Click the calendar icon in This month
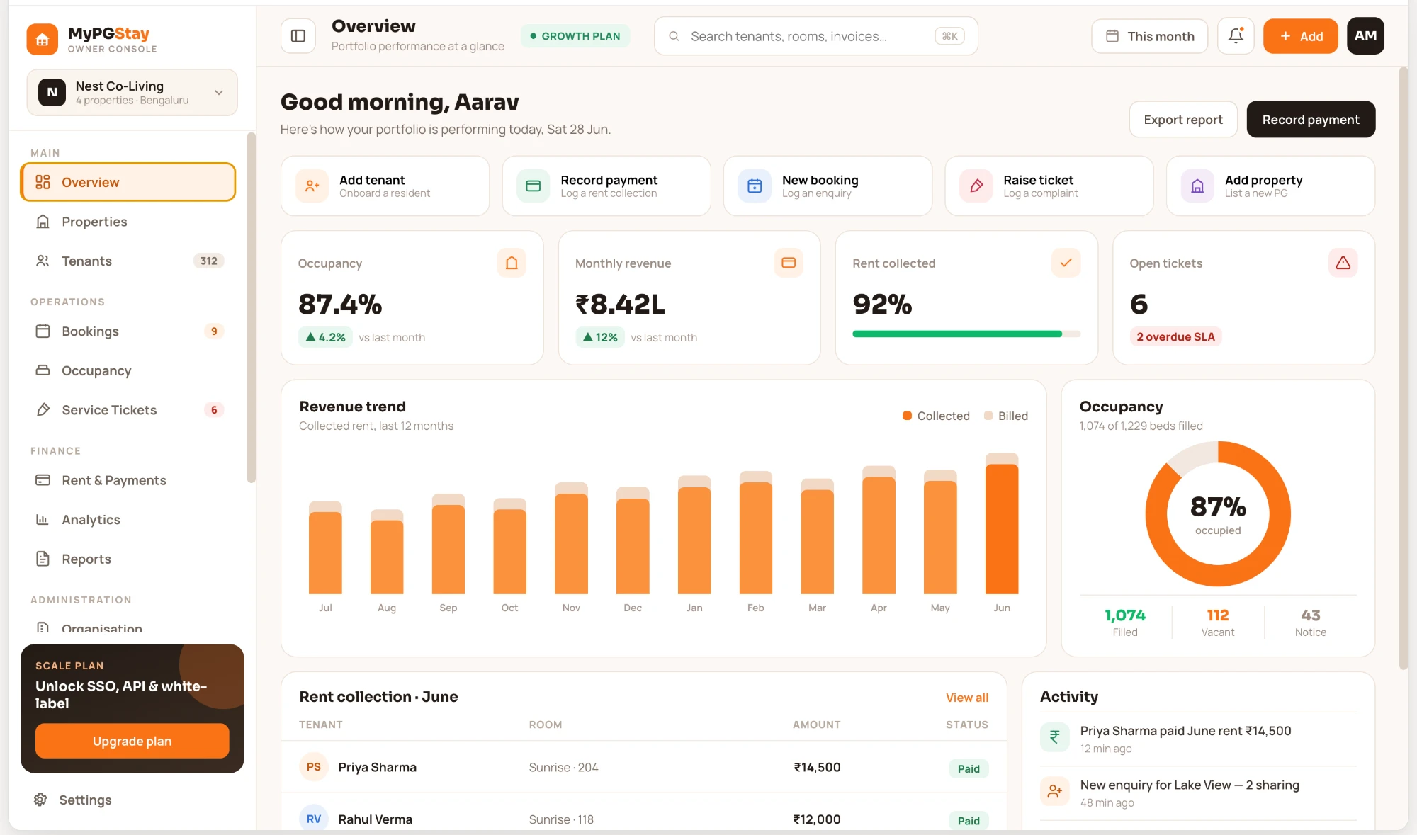 point(1112,36)
